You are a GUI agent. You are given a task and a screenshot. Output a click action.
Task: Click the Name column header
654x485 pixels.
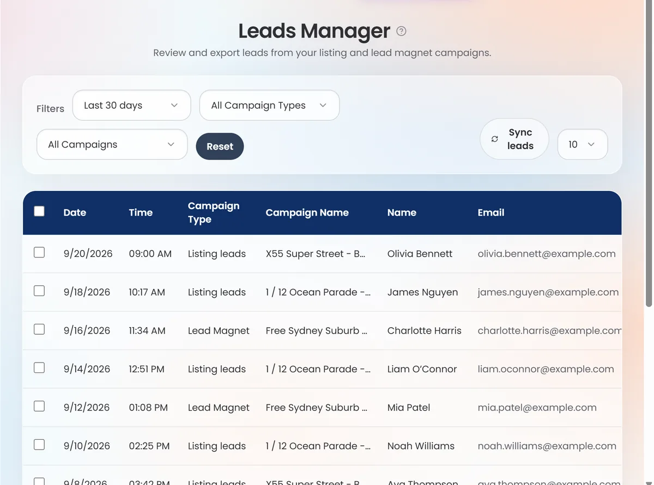point(402,213)
